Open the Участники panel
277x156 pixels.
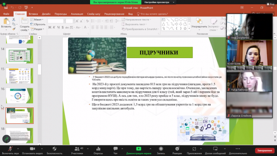click(x=77, y=150)
